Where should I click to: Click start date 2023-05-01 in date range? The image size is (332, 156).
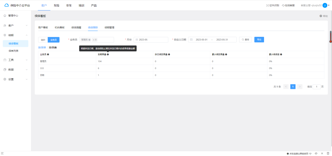tap(202, 40)
